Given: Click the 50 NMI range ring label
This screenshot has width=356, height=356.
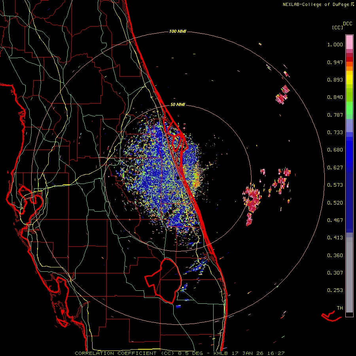Looking at the screenshot, I should pyautogui.click(x=178, y=105).
